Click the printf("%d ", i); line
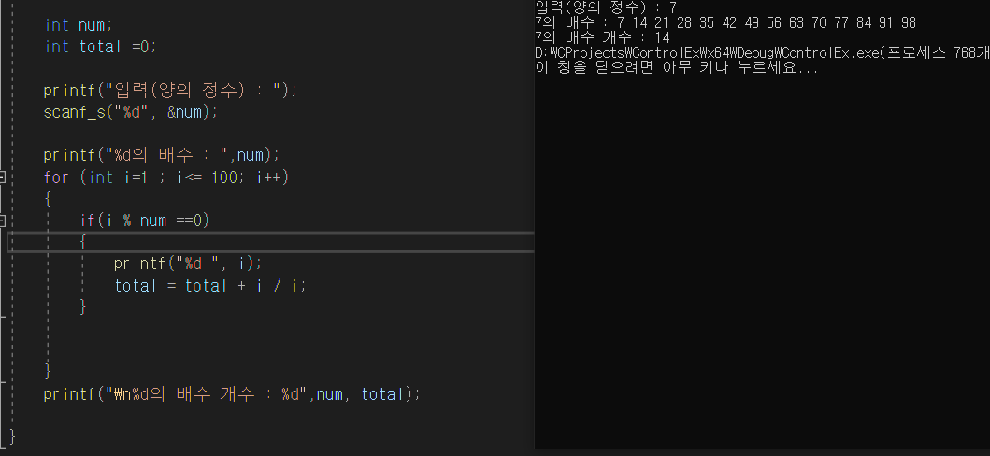 (188, 263)
